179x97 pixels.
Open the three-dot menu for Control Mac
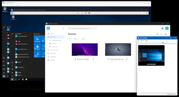coord(93,59)
